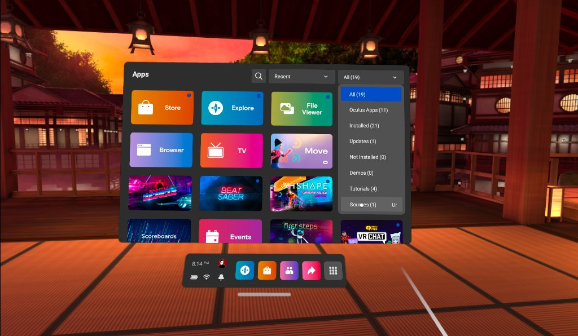This screenshot has width=578, height=336.
Task: Open the App Library grid icon on taskbar
Action: click(x=333, y=270)
